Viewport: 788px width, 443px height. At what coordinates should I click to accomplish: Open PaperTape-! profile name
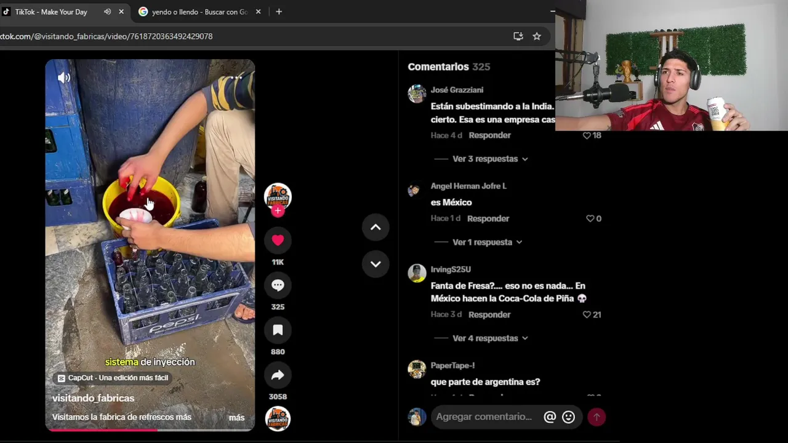coord(452,365)
